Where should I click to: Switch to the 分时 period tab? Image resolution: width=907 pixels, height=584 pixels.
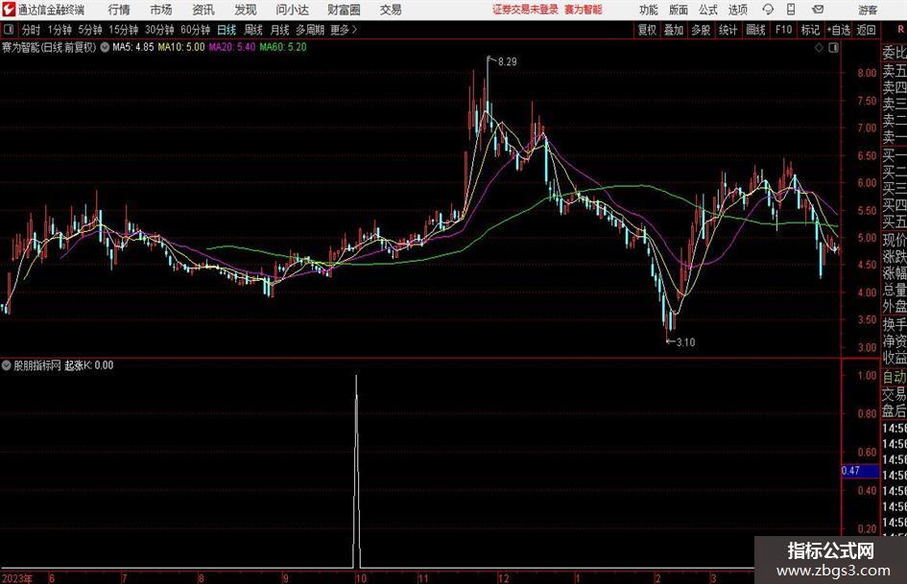(32, 30)
